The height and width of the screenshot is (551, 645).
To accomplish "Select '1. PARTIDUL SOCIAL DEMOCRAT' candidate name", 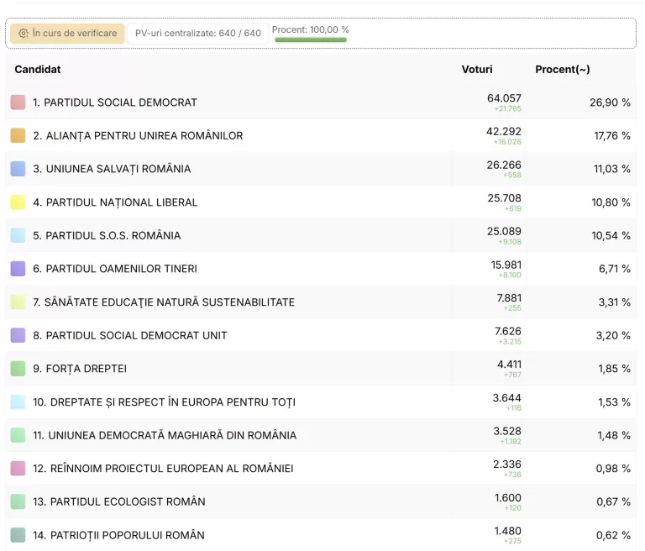I will coord(115,102).
